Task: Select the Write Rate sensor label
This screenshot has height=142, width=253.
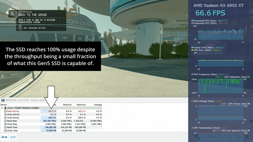Action: point(12,124)
